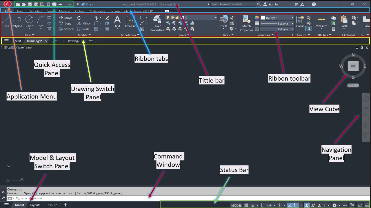Choose the Stretch tool
This screenshot has height=208, width=371.
66,29
